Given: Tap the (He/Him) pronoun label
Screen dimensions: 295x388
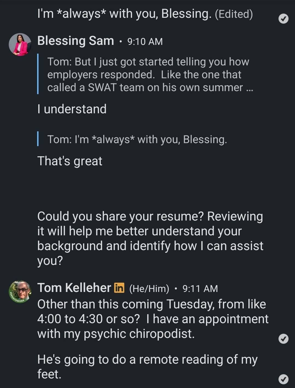Looking at the screenshot, I should pos(149,288).
